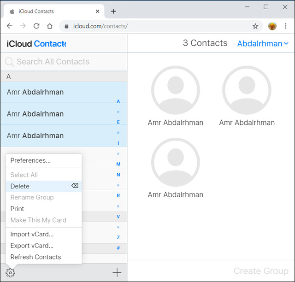
Task: Open the Chrome three-dot menu
Action: click(285, 26)
